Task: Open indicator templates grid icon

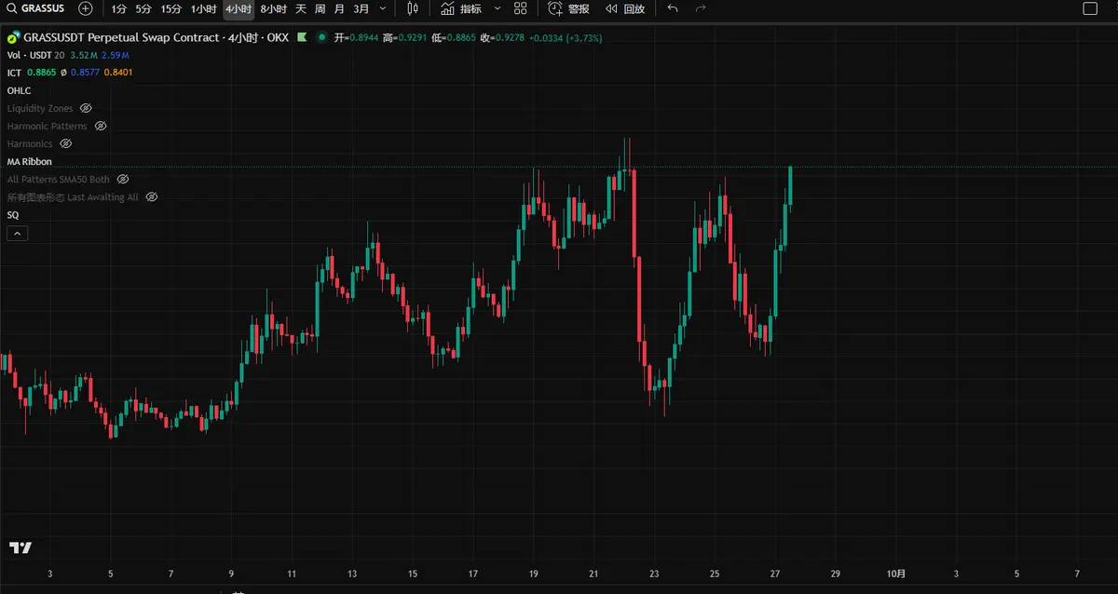Action: 521,8
